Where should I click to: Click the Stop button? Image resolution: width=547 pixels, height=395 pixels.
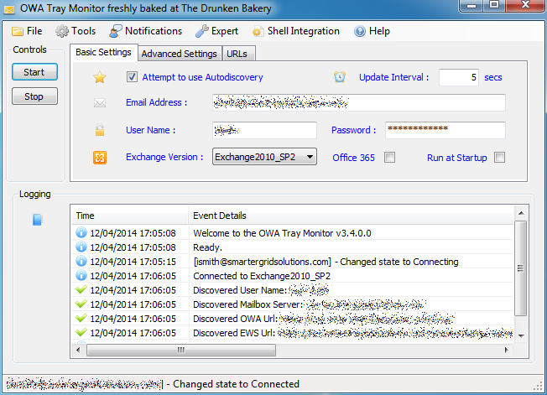point(34,96)
